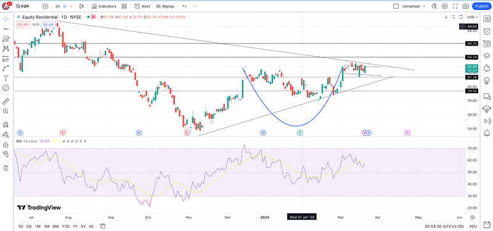Open the emoji icons tool
Viewport: 493px width, 231px height.
6,88
